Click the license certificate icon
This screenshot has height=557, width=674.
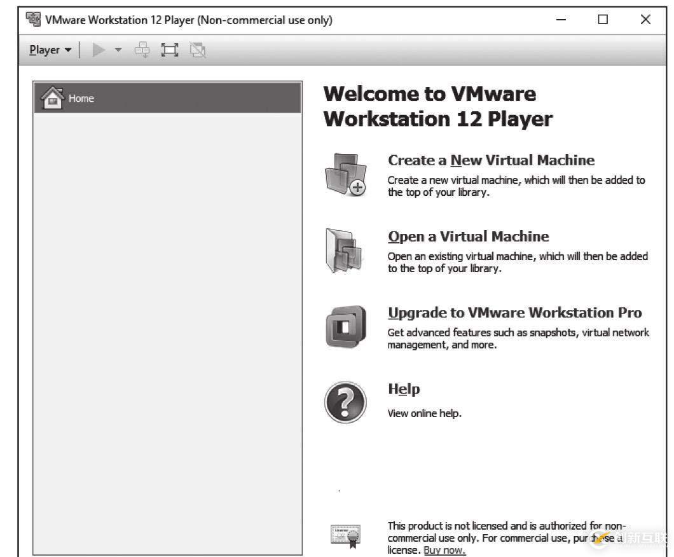345,537
